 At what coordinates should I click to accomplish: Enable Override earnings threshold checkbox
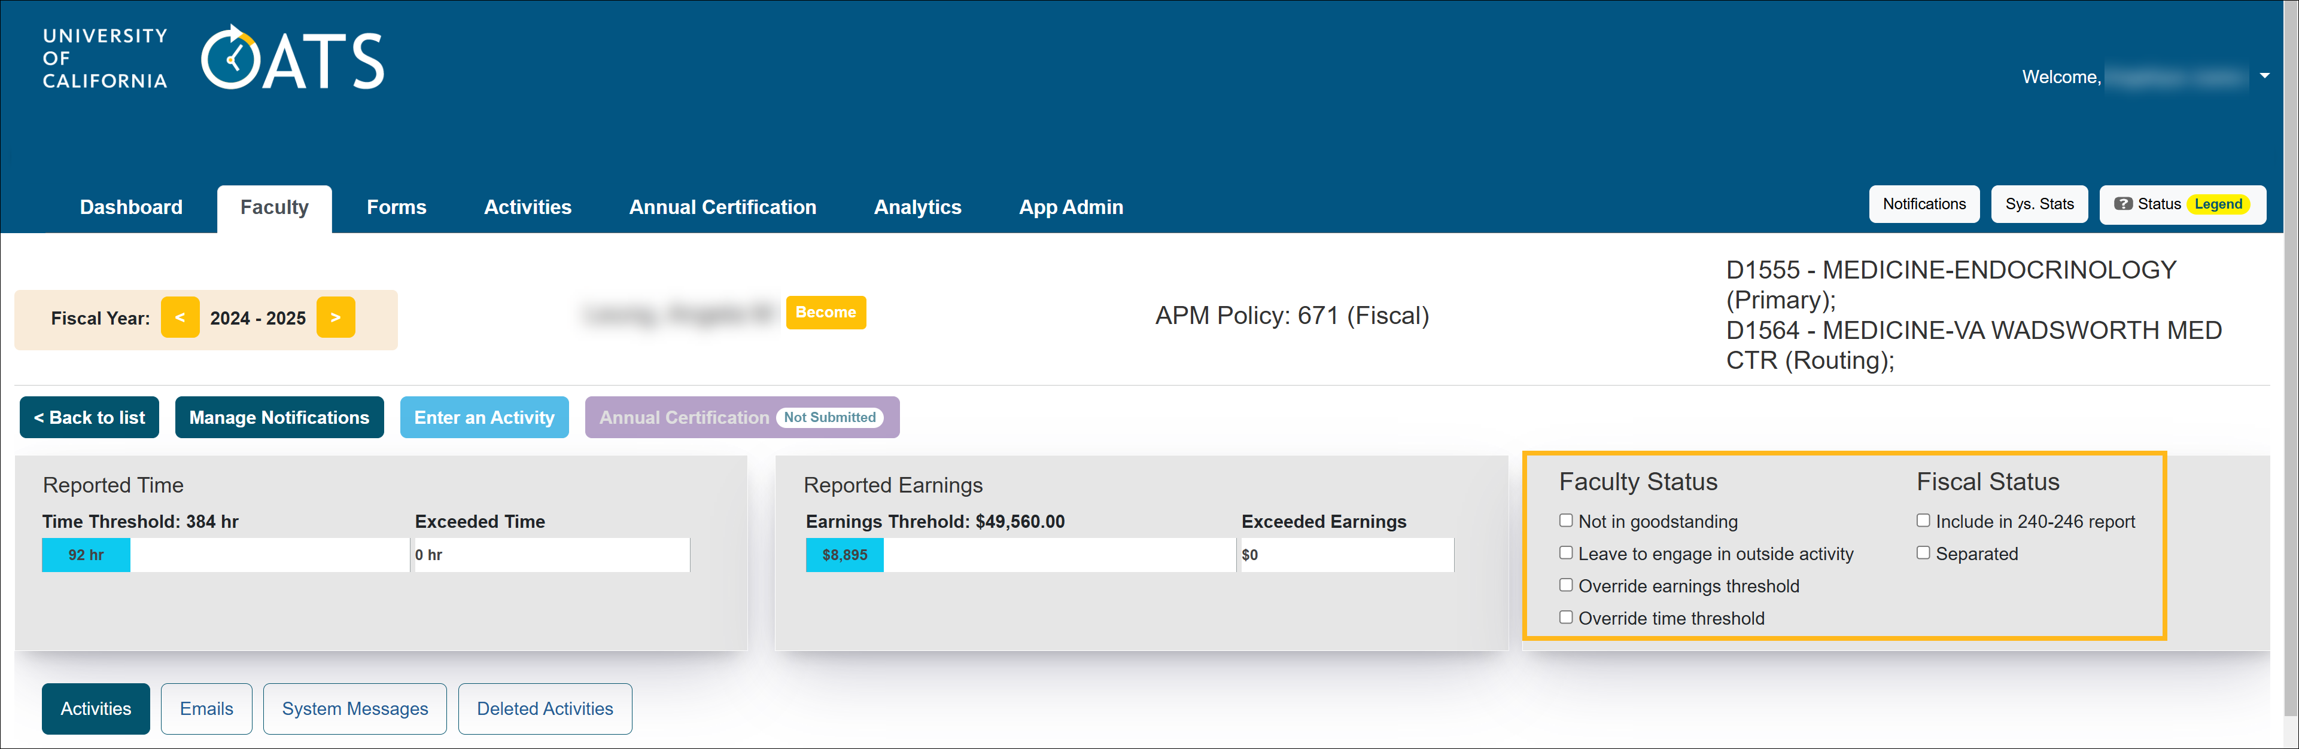(1565, 585)
